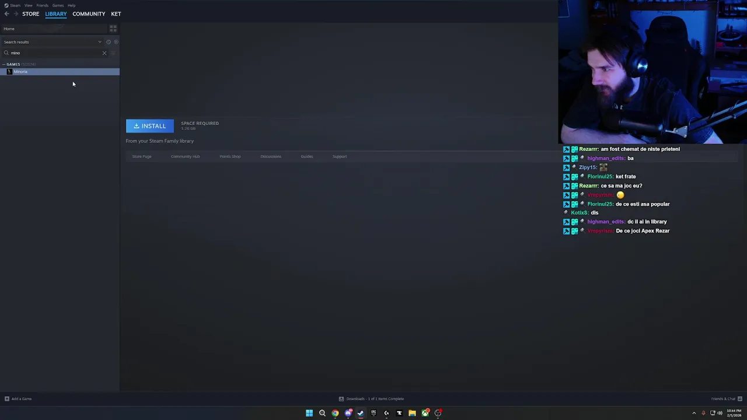747x420 pixels.
Task: Show recent activity clock filter icon
Action: point(109,42)
